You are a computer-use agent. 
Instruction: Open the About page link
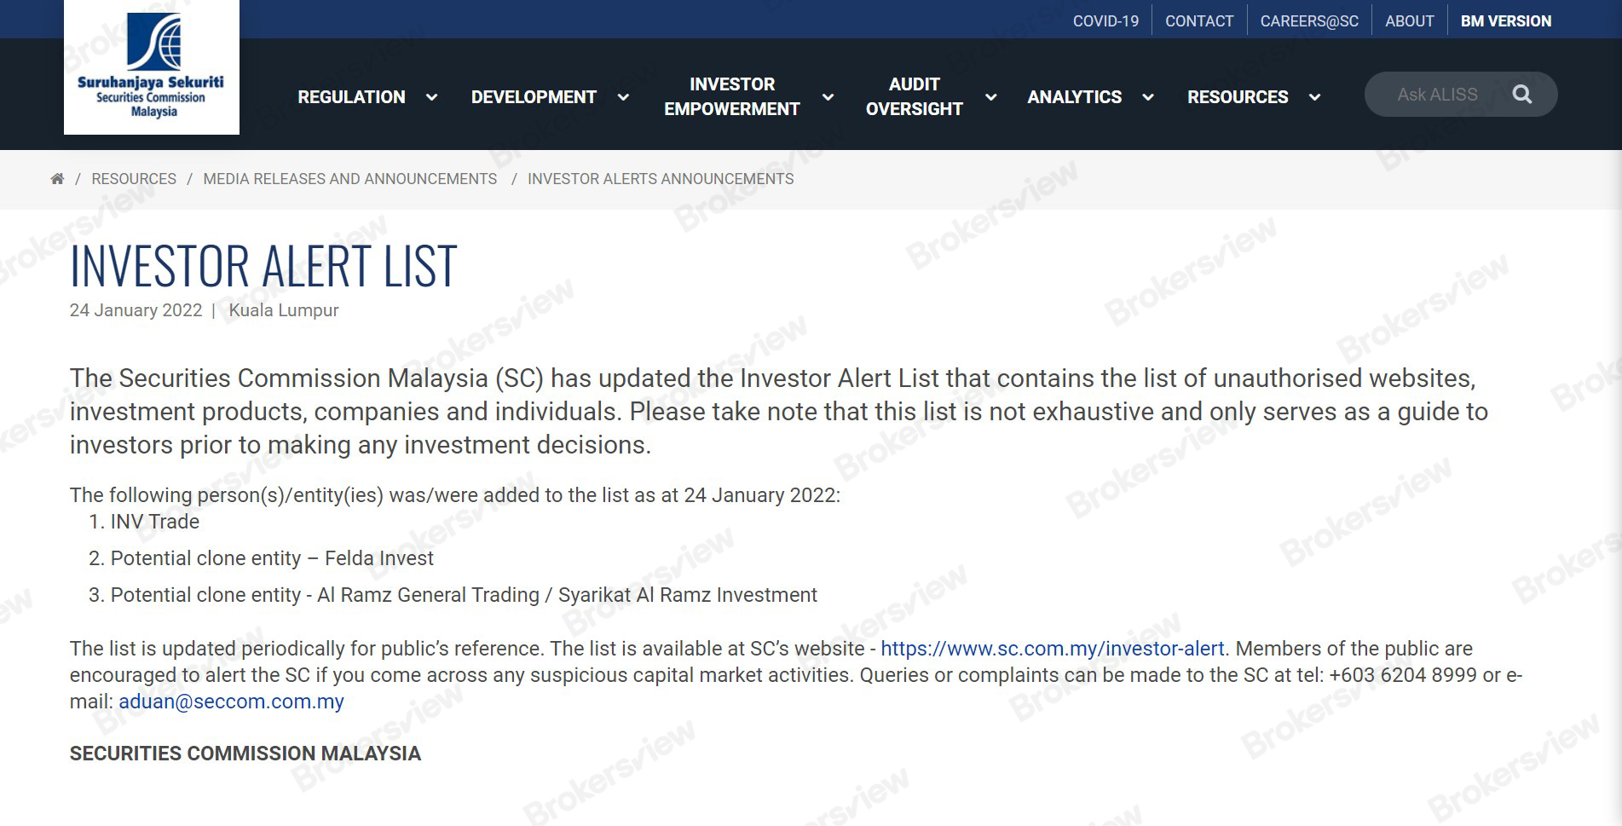pos(1409,21)
